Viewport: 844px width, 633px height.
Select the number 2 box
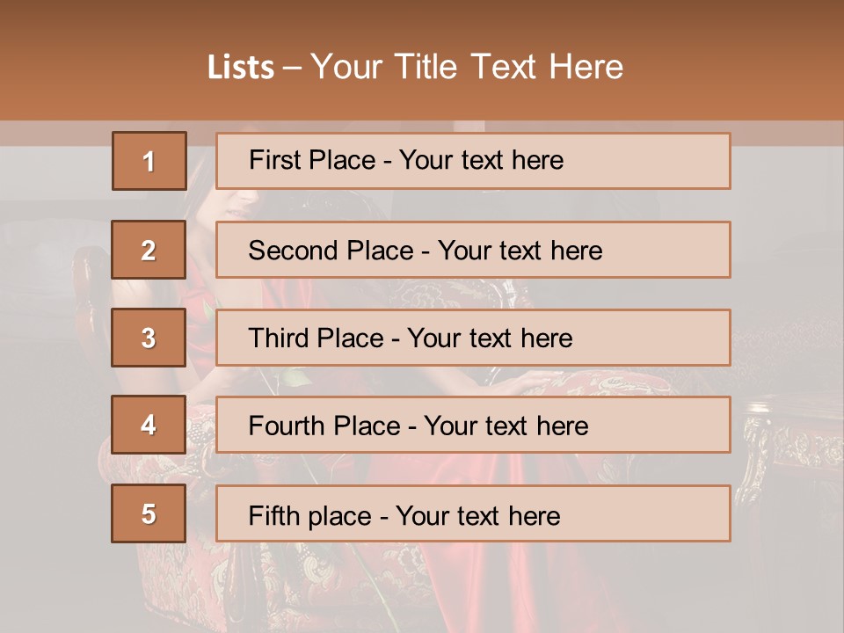point(149,250)
